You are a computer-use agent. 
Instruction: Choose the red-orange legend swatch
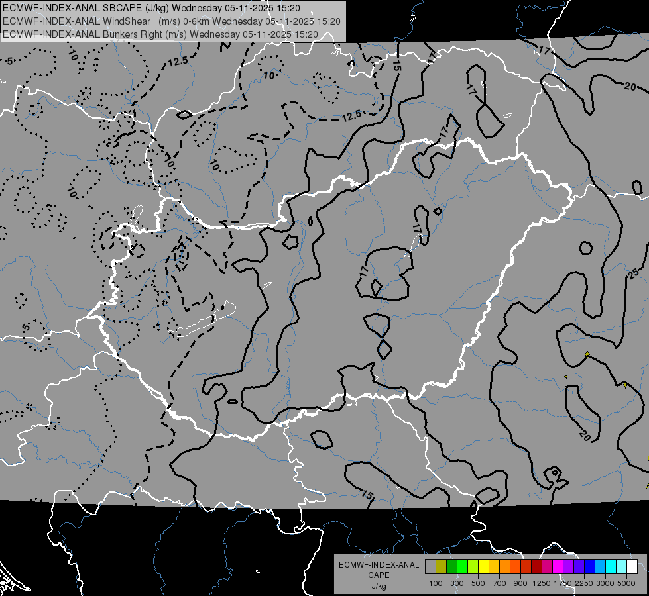[x=515, y=567]
